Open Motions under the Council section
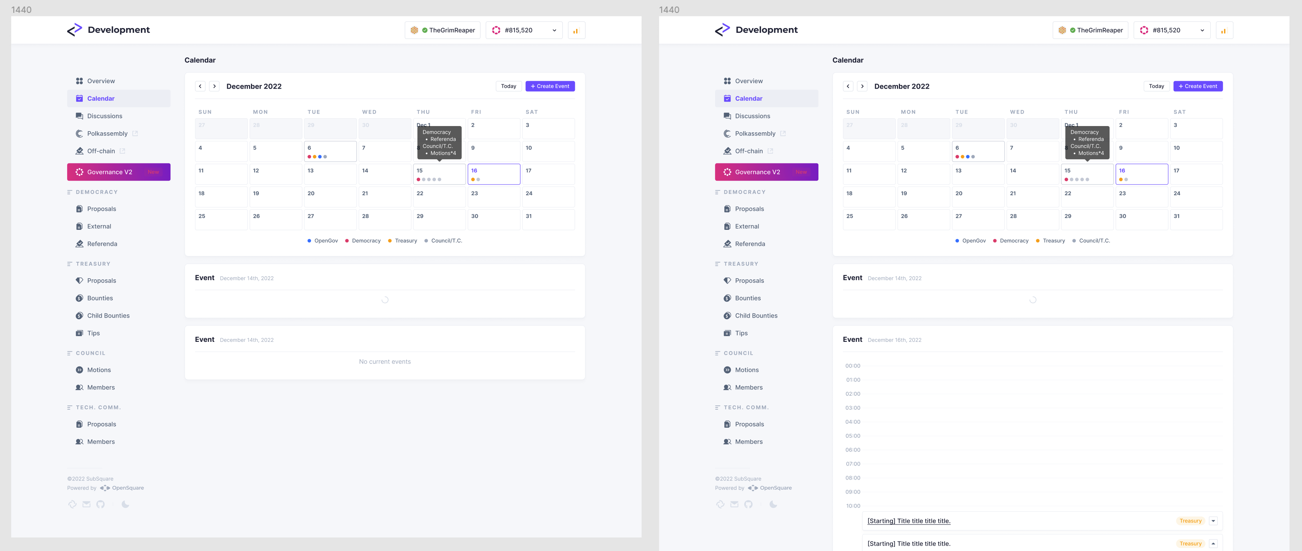1302x551 pixels. pos(99,370)
